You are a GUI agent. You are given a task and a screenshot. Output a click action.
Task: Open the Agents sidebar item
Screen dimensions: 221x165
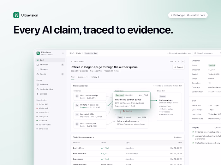50,74
